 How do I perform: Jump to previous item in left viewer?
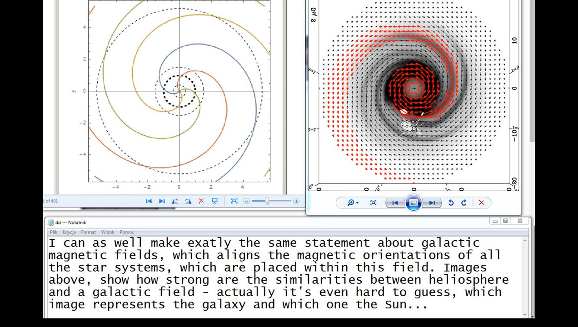(x=149, y=201)
